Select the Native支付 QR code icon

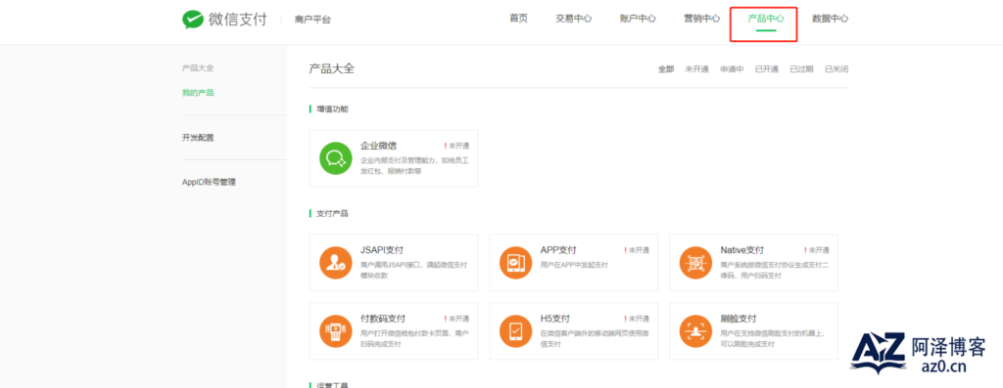(x=696, y=262)
